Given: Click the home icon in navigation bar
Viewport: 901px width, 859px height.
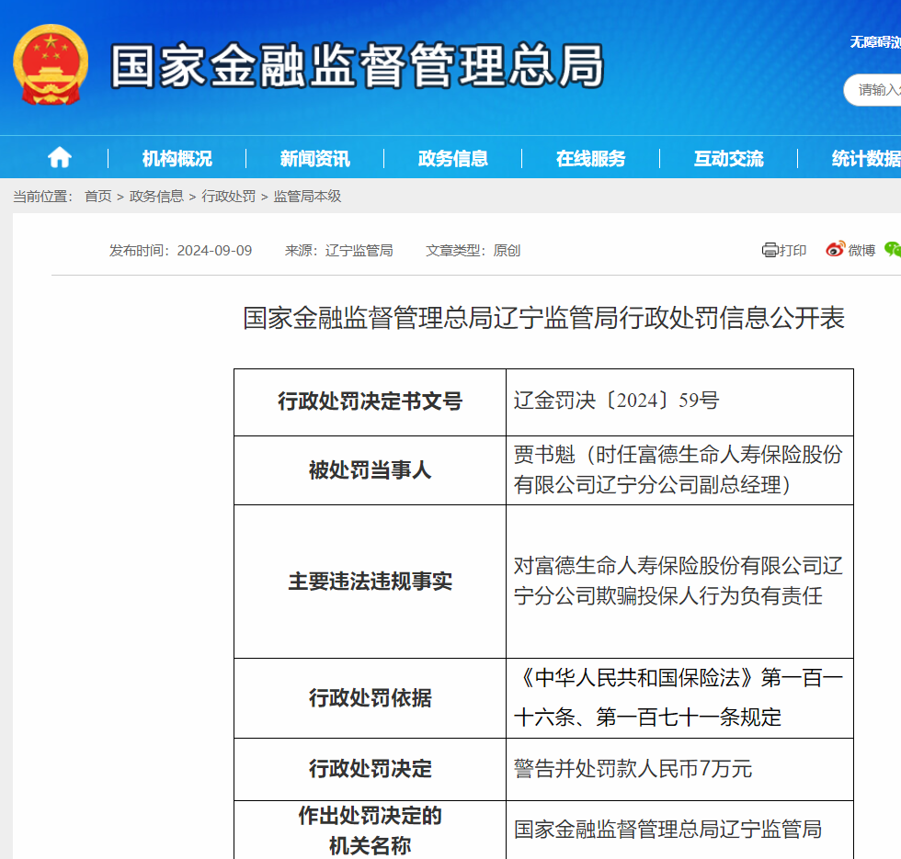Looking at the screenshot, I should 60,158.
